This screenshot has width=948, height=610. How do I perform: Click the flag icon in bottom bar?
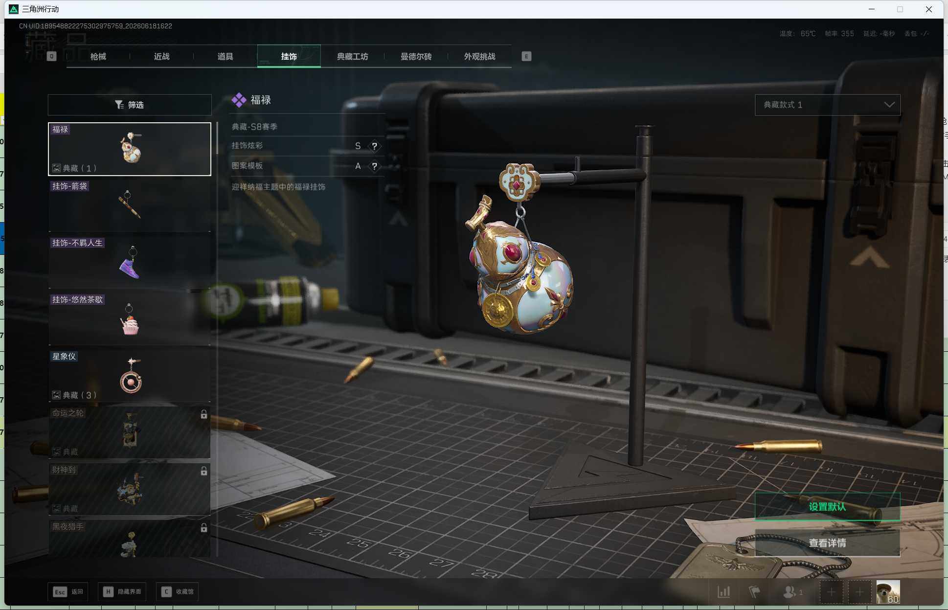pos(754,592)
